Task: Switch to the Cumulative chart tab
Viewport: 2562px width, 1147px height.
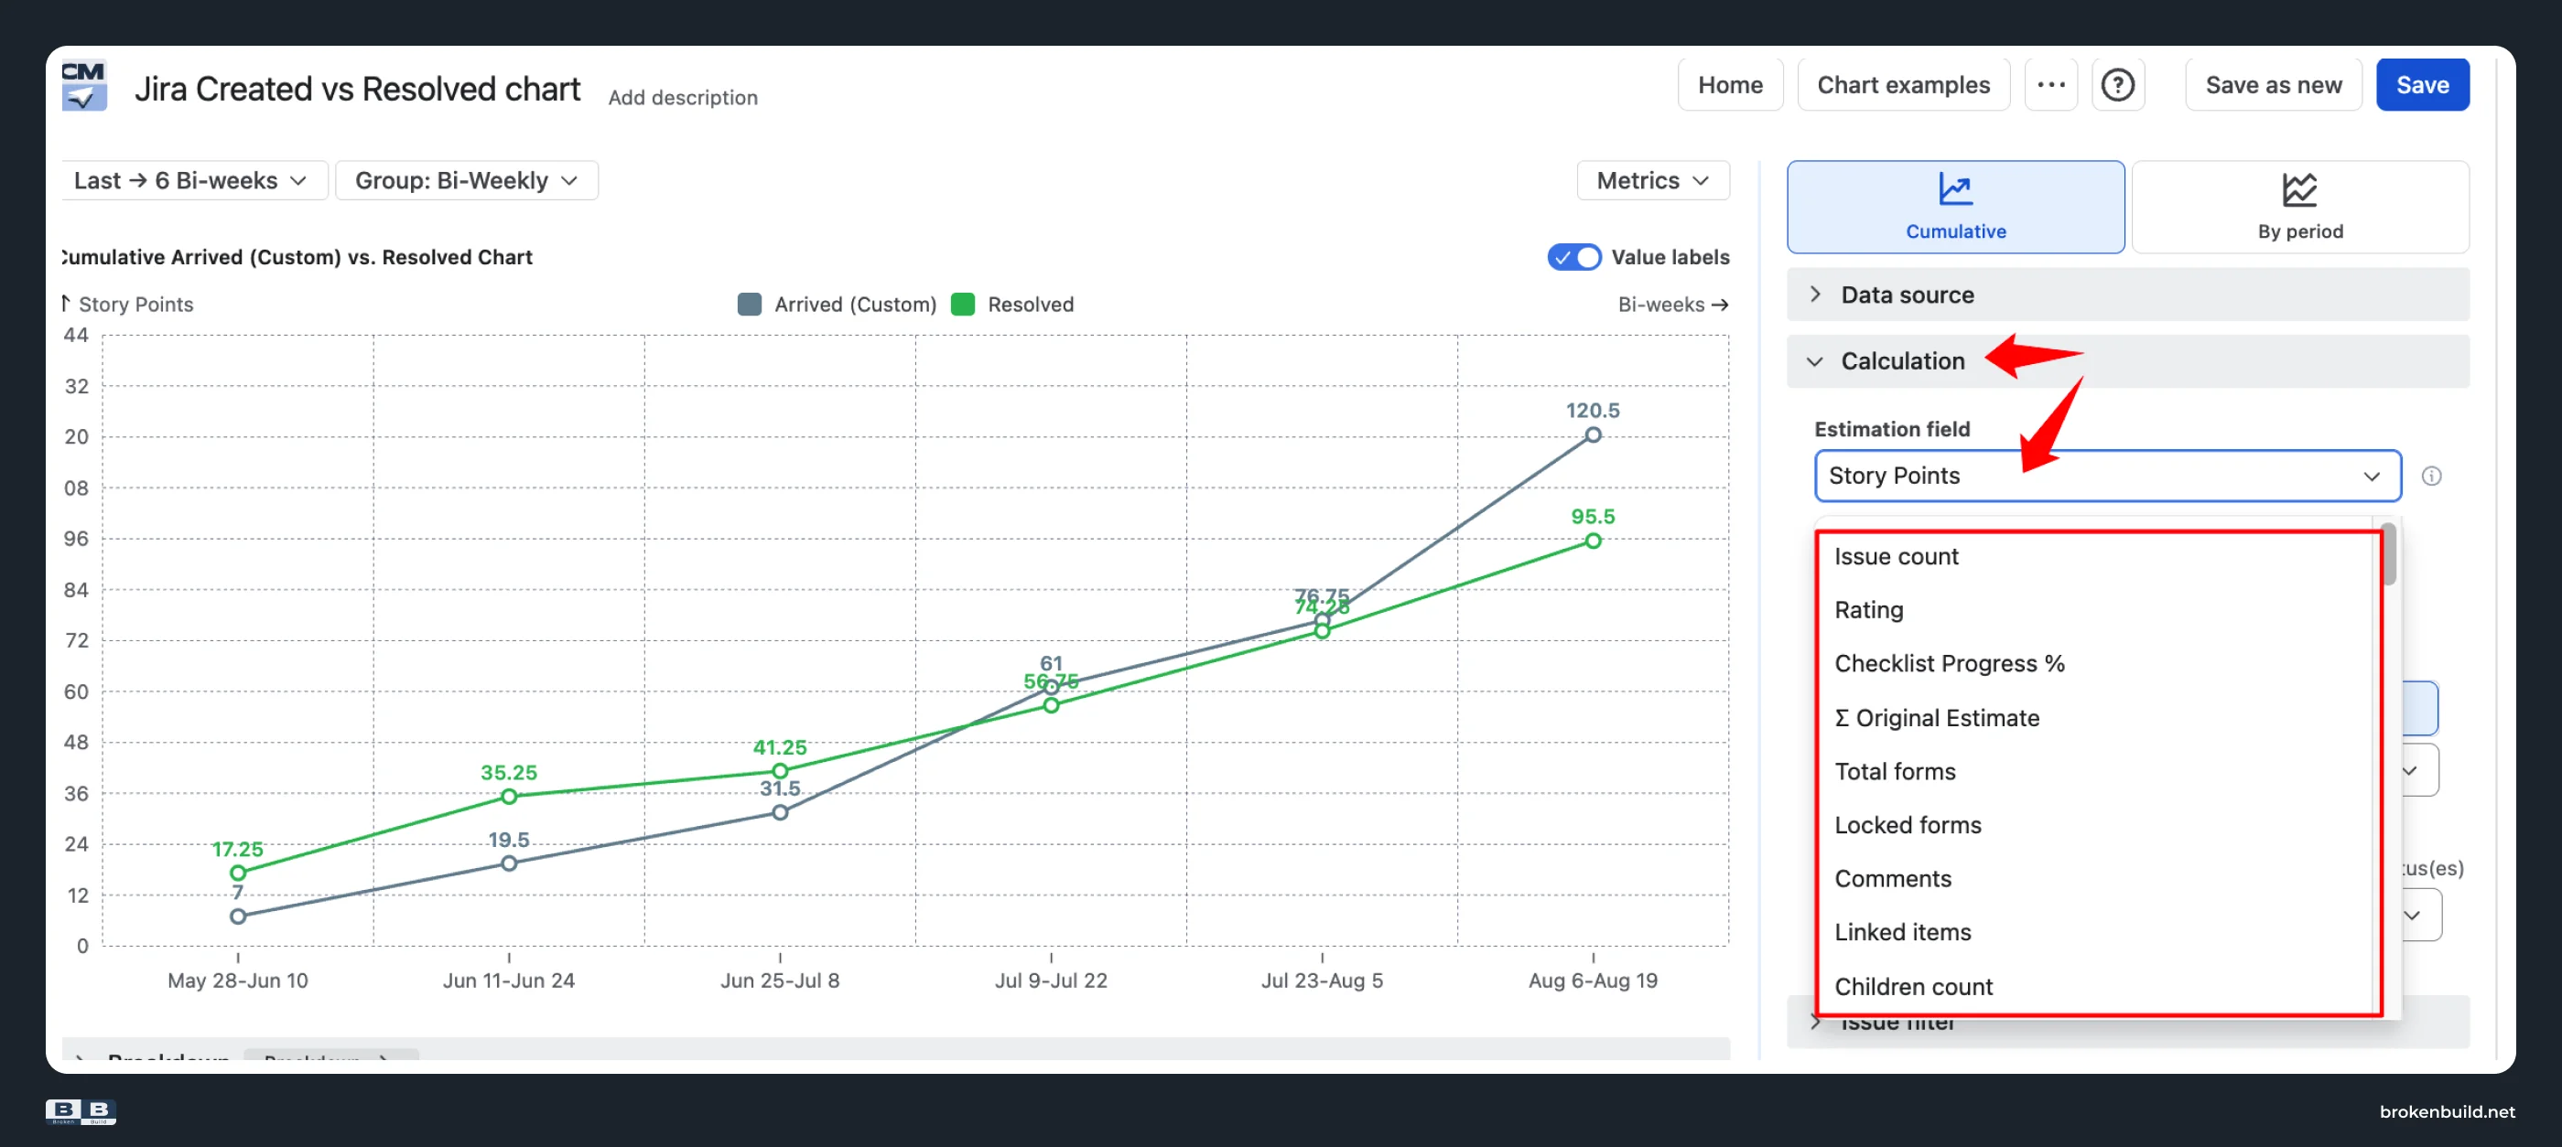Action: coord(1954,208)
